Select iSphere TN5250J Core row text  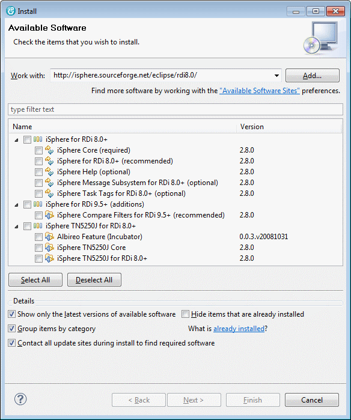[x=91, y=248]
